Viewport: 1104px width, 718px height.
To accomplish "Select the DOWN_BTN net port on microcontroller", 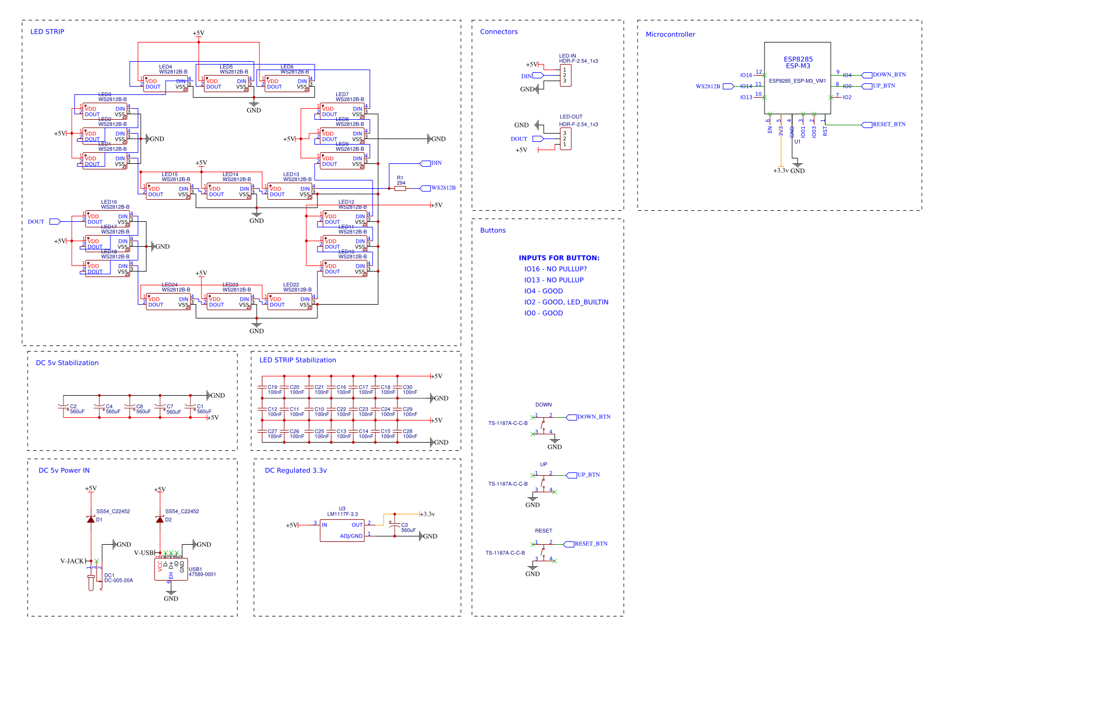I will (884, 75).
